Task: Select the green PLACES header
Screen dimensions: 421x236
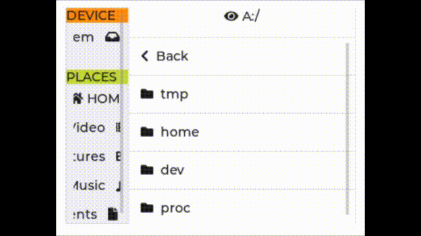Action: 97,77
